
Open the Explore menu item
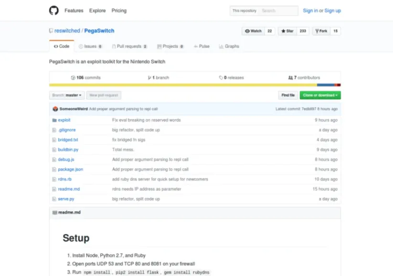(x=97, y=10)
